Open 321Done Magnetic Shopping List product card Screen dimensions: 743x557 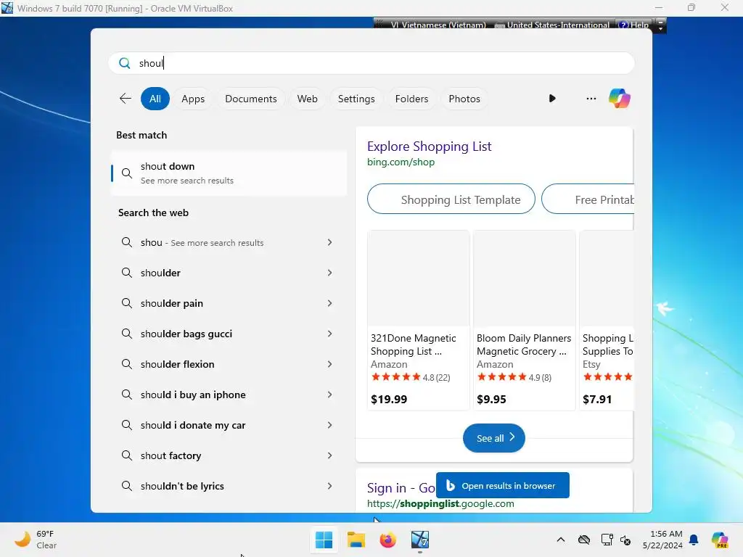[x=419, y=320]
